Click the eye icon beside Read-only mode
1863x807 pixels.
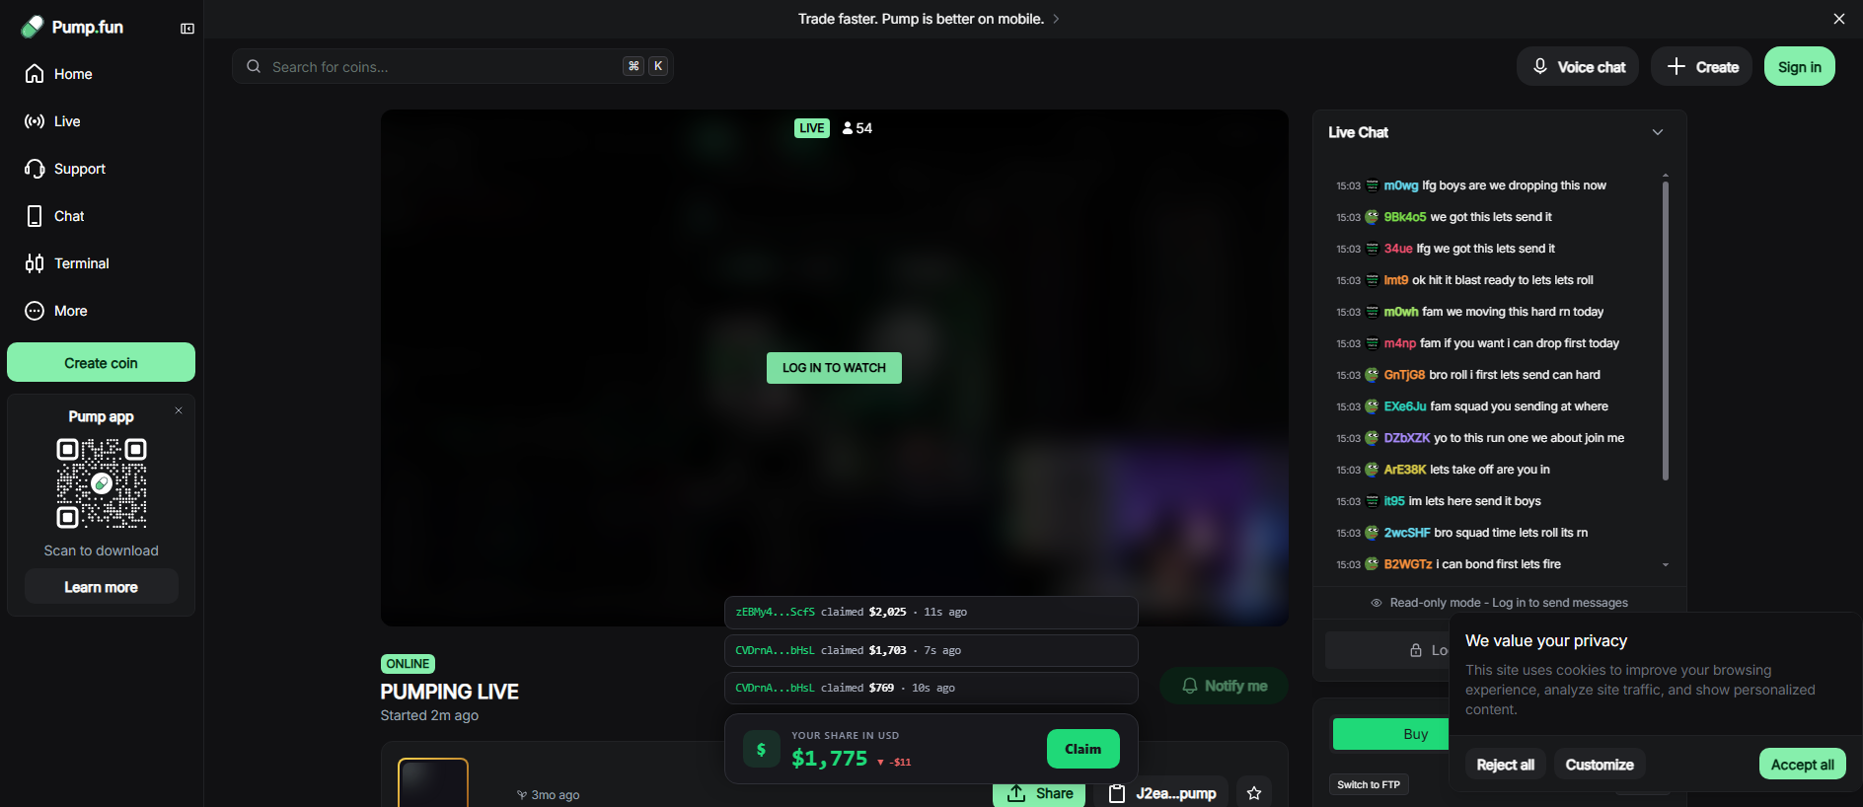(x=1377, y=603)
